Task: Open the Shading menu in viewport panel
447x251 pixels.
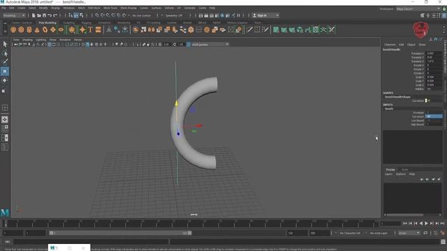Action: tap(27, 40)
